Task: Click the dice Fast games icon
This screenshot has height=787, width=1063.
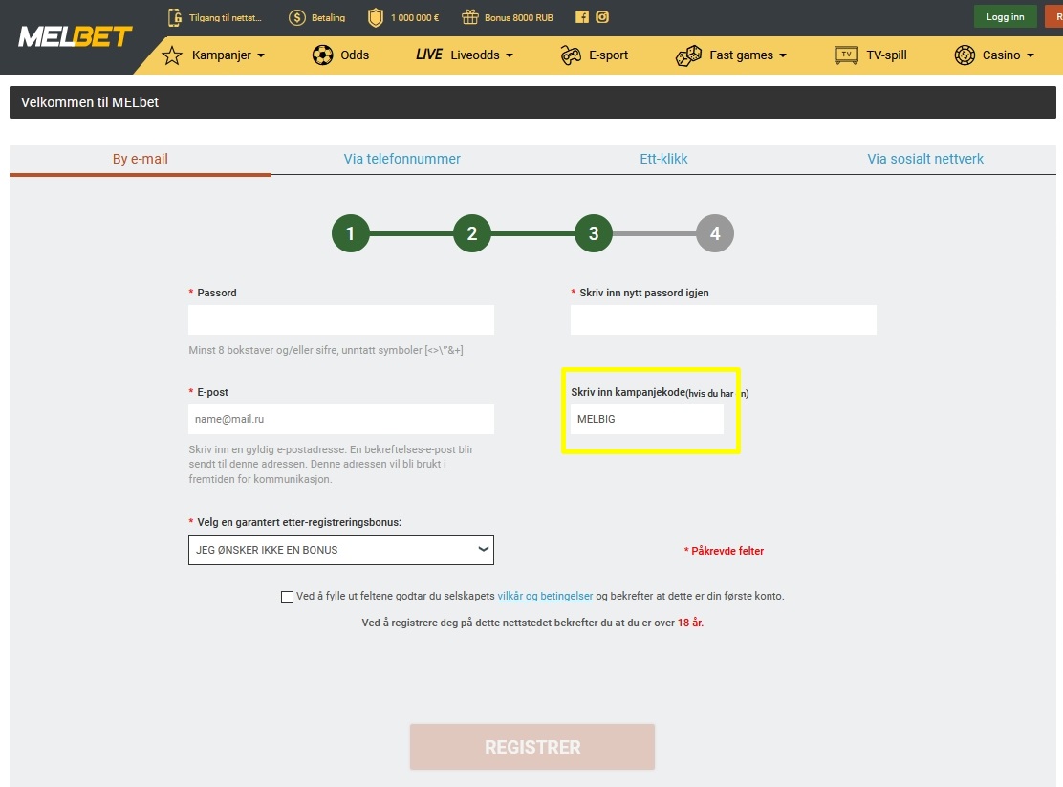Action: tap(689, 55)
